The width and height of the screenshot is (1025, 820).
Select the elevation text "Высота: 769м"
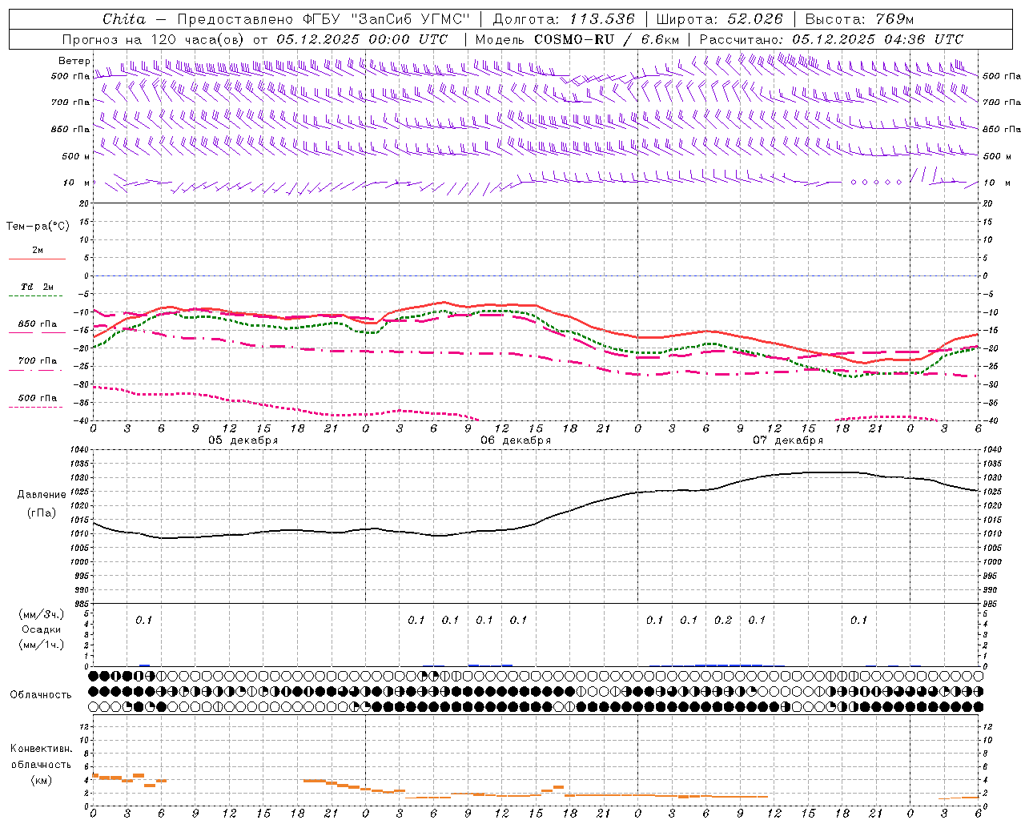(859, 19)
